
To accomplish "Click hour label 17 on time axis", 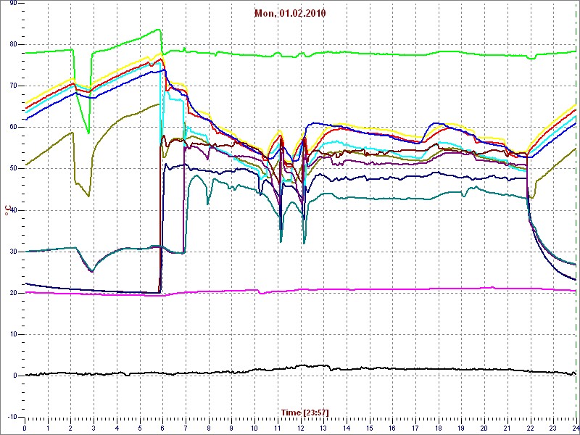I will pyautogui.click(x=415, y=428).
